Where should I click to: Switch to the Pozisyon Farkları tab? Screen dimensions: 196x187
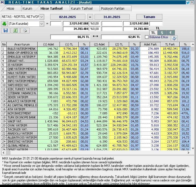pyautogui.click(x=112, y=9)
